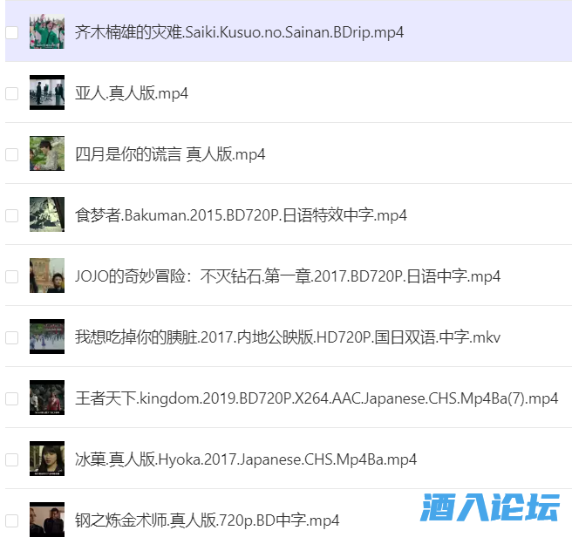Open the JOJO的奇妙冒险 video thumbnail
The image size is (572, 544).
pos(47,275)
